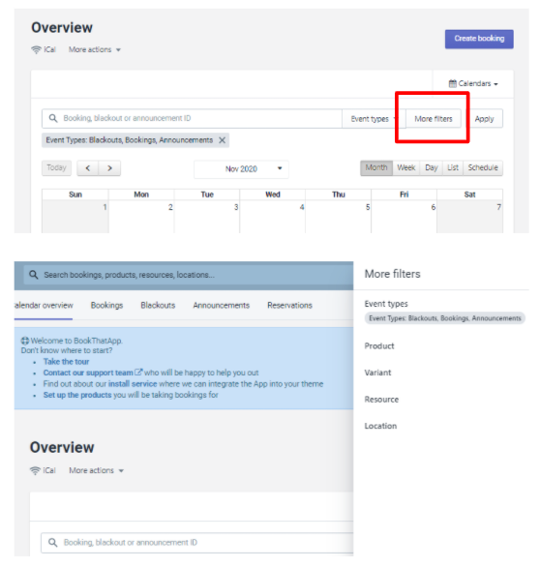Image resolution: width=540 pixels, height=568 pixels.
Task: Click search icon in blue top search bar
Action: point(34,275)
